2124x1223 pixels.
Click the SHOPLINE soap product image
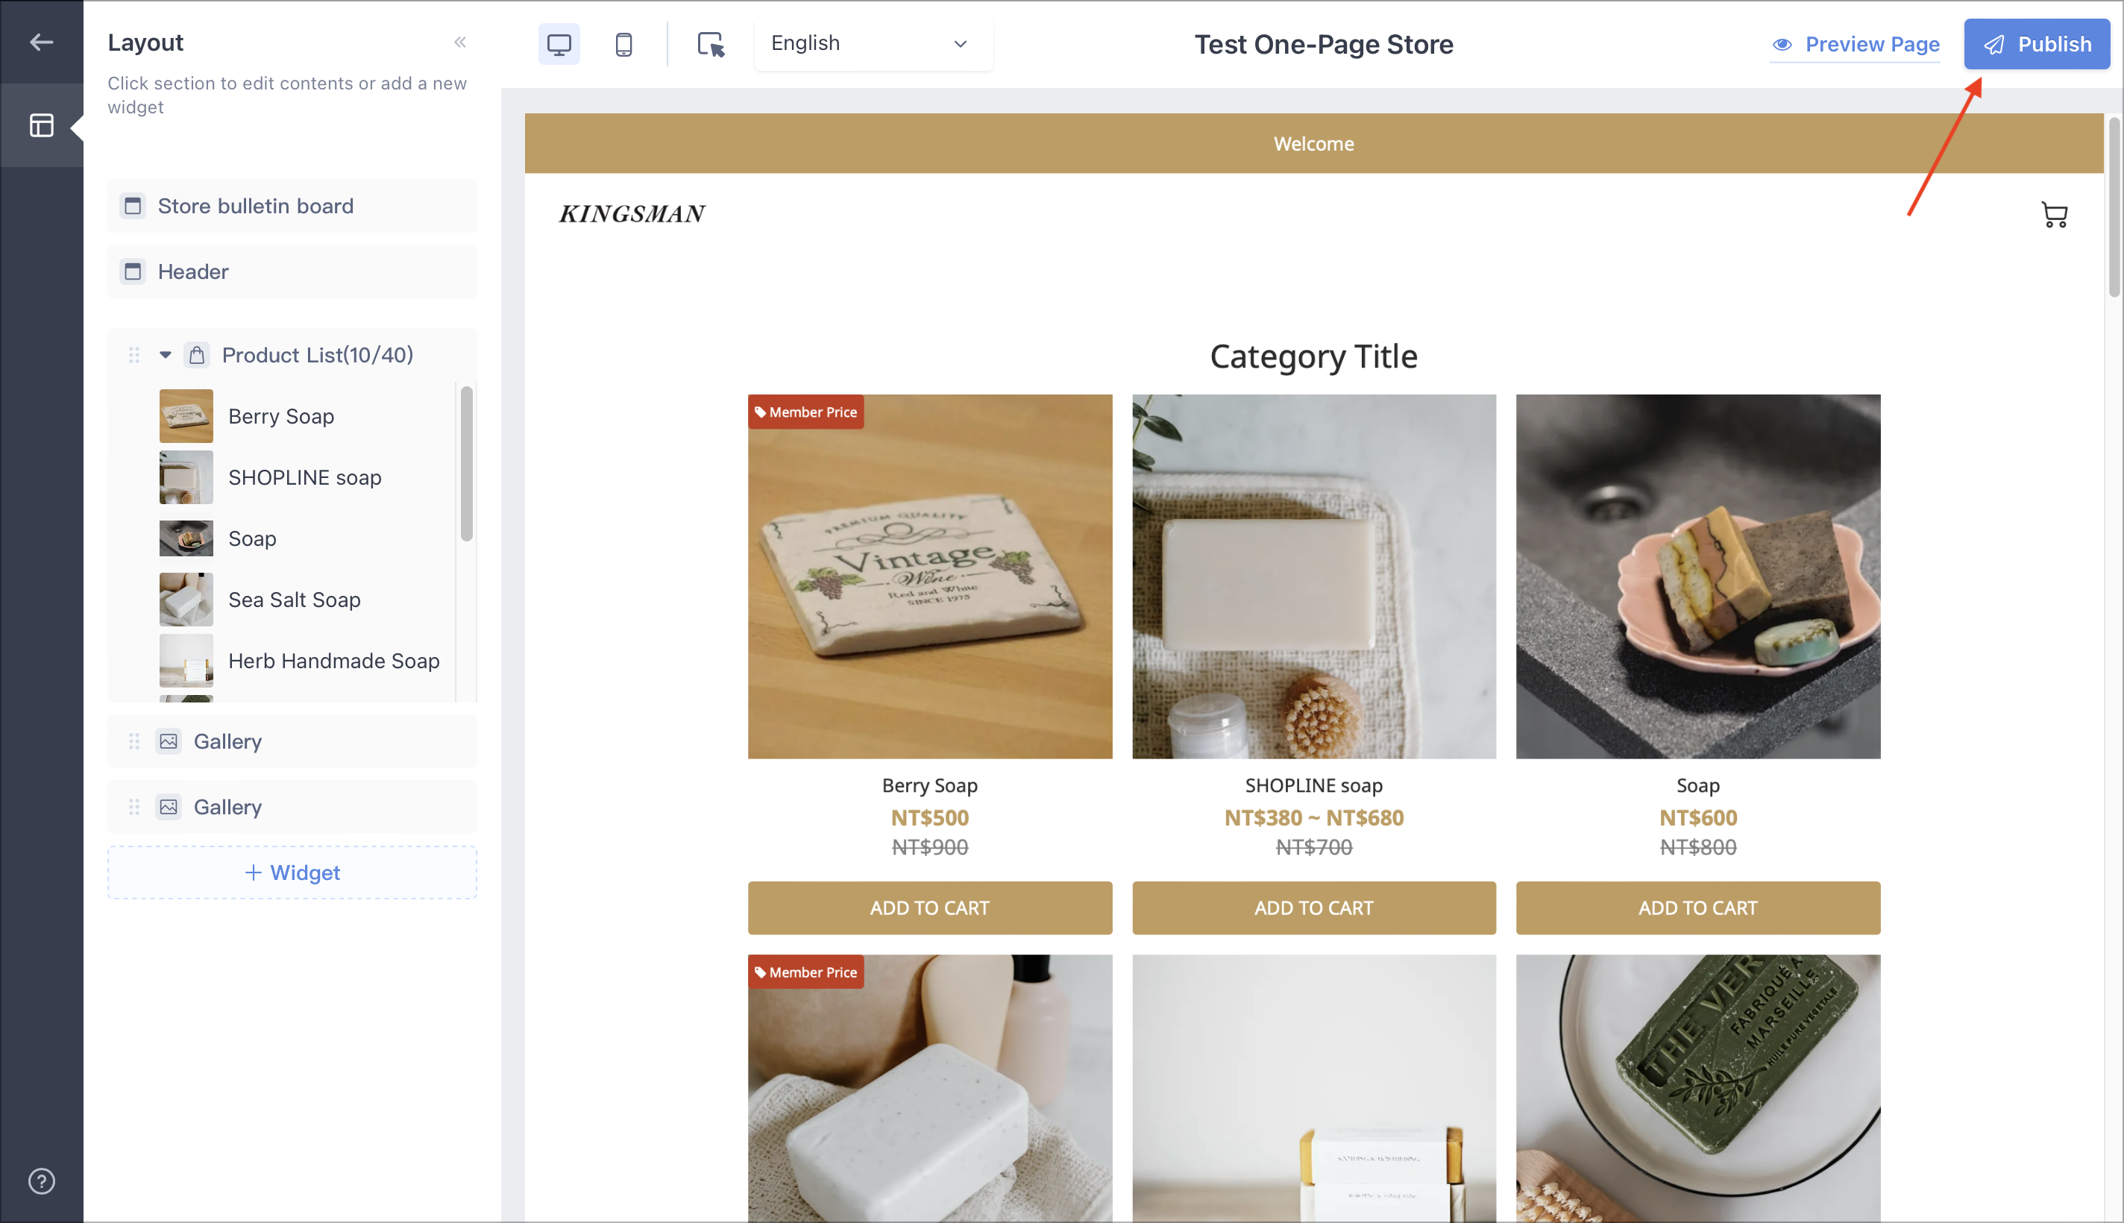(x=1313, y=576)
